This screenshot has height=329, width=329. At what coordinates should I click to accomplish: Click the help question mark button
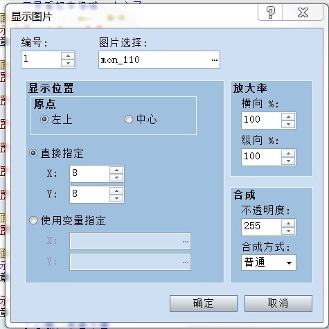point(270,12)
